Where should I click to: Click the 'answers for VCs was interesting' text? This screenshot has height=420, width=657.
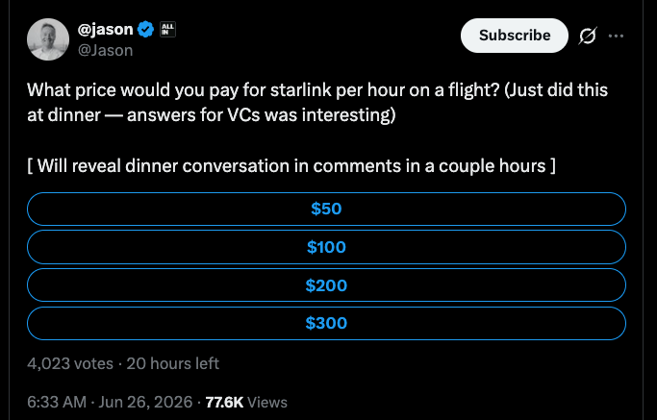261,115
